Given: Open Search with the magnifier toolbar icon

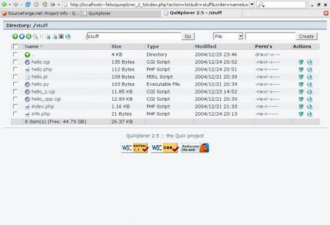Looking at the screenshot, I should pyautogui.click(x=35, y=37).
